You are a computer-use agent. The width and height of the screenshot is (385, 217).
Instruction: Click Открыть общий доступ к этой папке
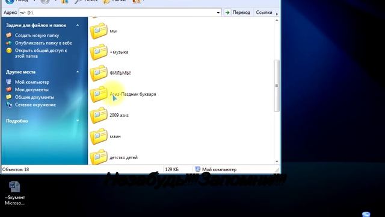pyautogui.click(x=41, y=53)
